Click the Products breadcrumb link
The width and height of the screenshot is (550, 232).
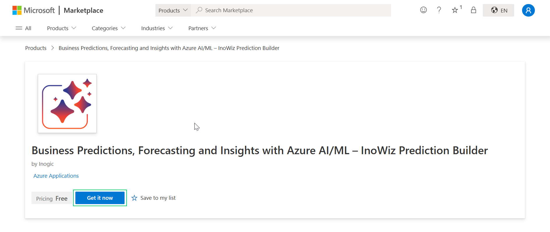tap(36, 48)
